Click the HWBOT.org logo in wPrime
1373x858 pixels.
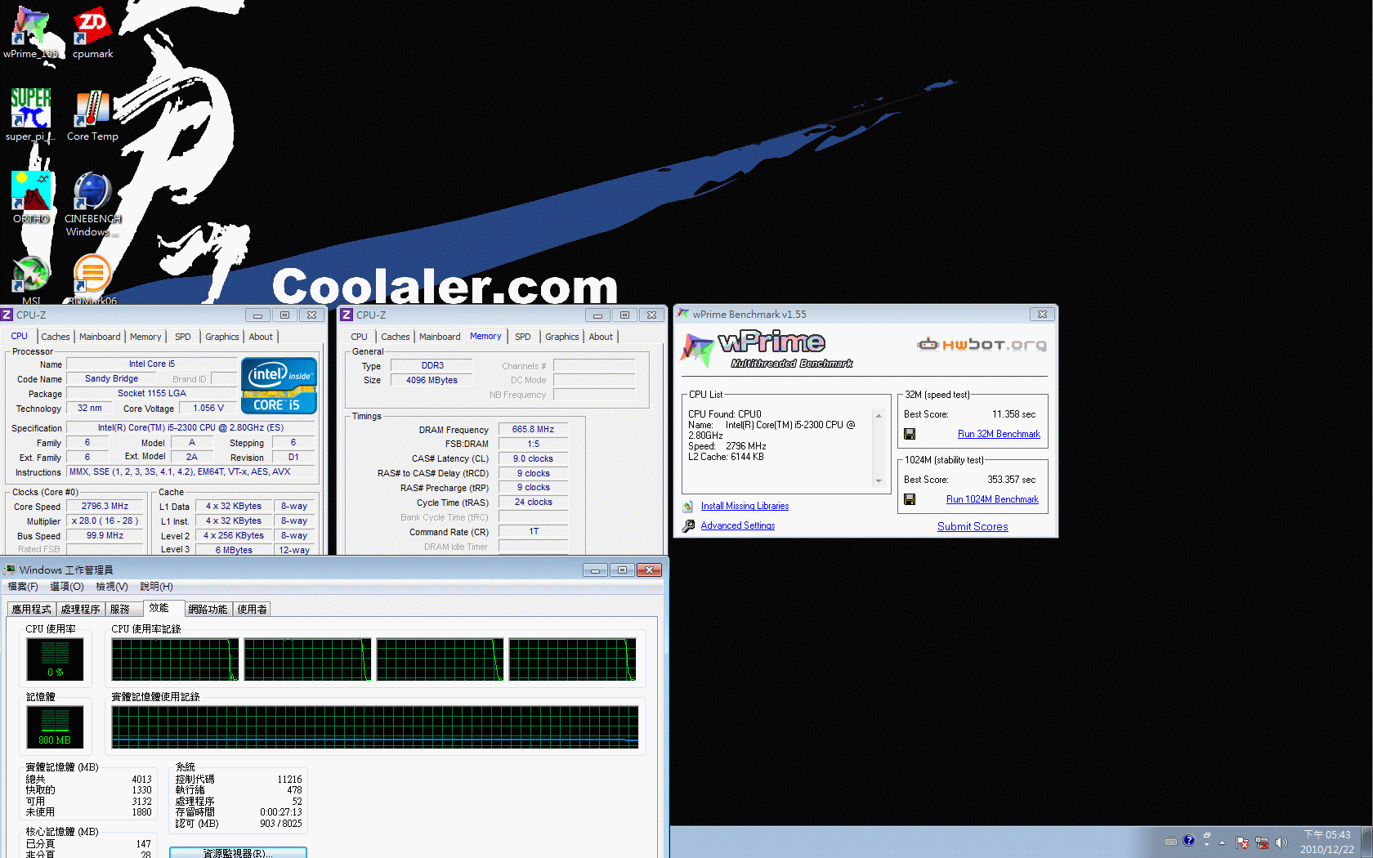982,344
